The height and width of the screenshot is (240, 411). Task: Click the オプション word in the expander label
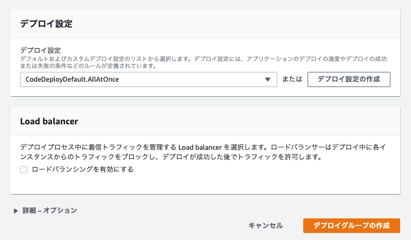coord(60,210)
